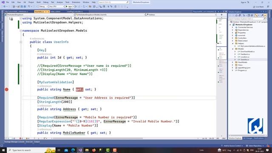Open the Error List tab

[x=29, y=142]
